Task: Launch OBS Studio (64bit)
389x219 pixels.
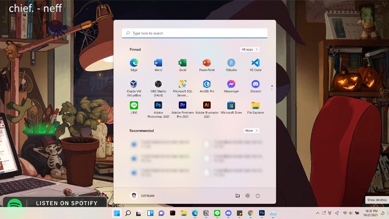Action: pyautogui.click(x=158, y=88)
